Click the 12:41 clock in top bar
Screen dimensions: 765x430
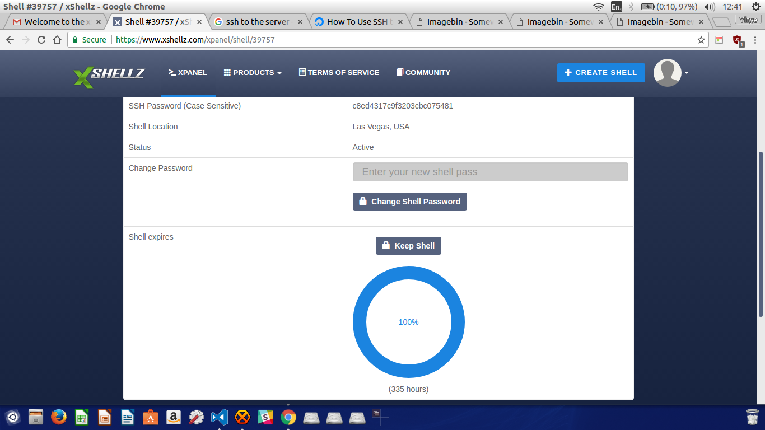point(733,7)
